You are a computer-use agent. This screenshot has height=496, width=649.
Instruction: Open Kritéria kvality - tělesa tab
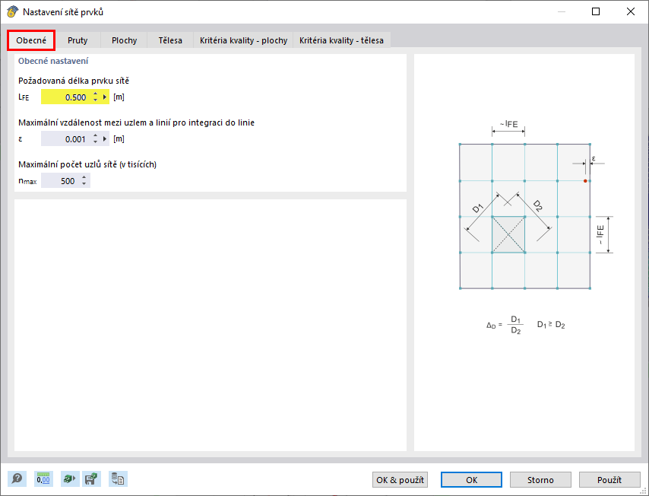(x=341, y=40)
